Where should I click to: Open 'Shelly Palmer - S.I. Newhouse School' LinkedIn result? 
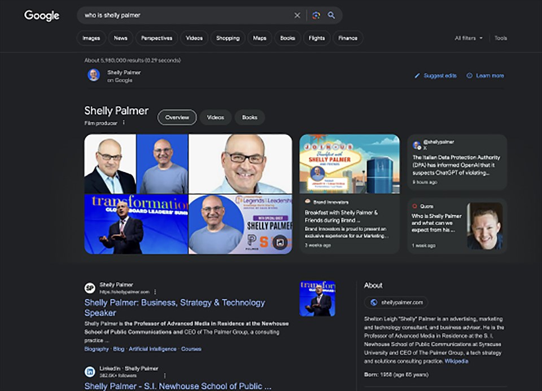[x=178, y=386]
